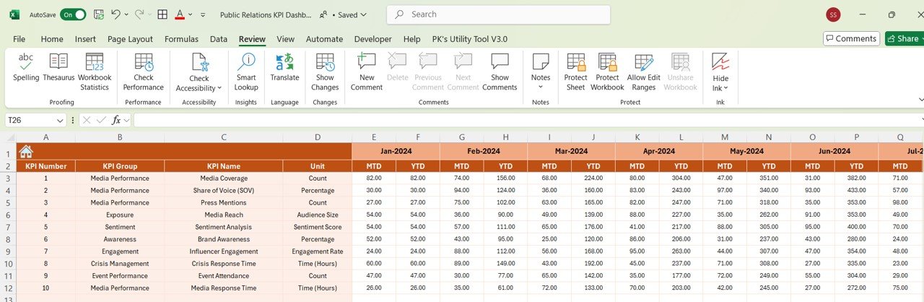Click Protect Sheet
This screenshot has width=924, height=302.
pos(575,72)
